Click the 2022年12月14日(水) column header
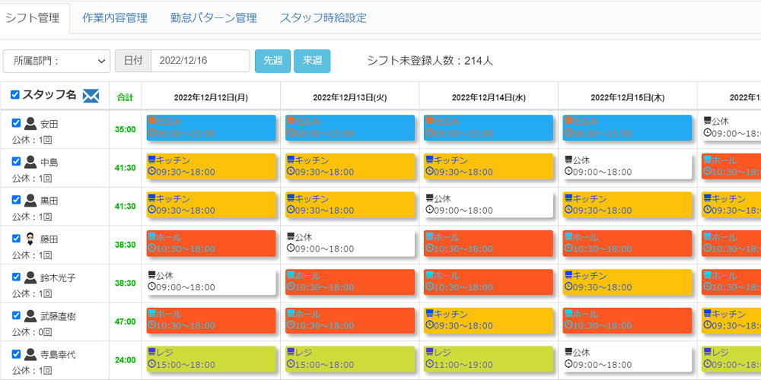Image resolution: width=761 pixels, height=380 pixels. tap(489, 97)
